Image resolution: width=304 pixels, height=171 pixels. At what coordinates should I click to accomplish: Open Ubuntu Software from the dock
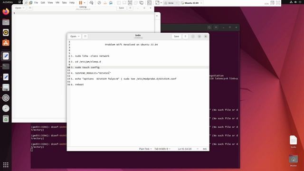(x=6, y=43)
